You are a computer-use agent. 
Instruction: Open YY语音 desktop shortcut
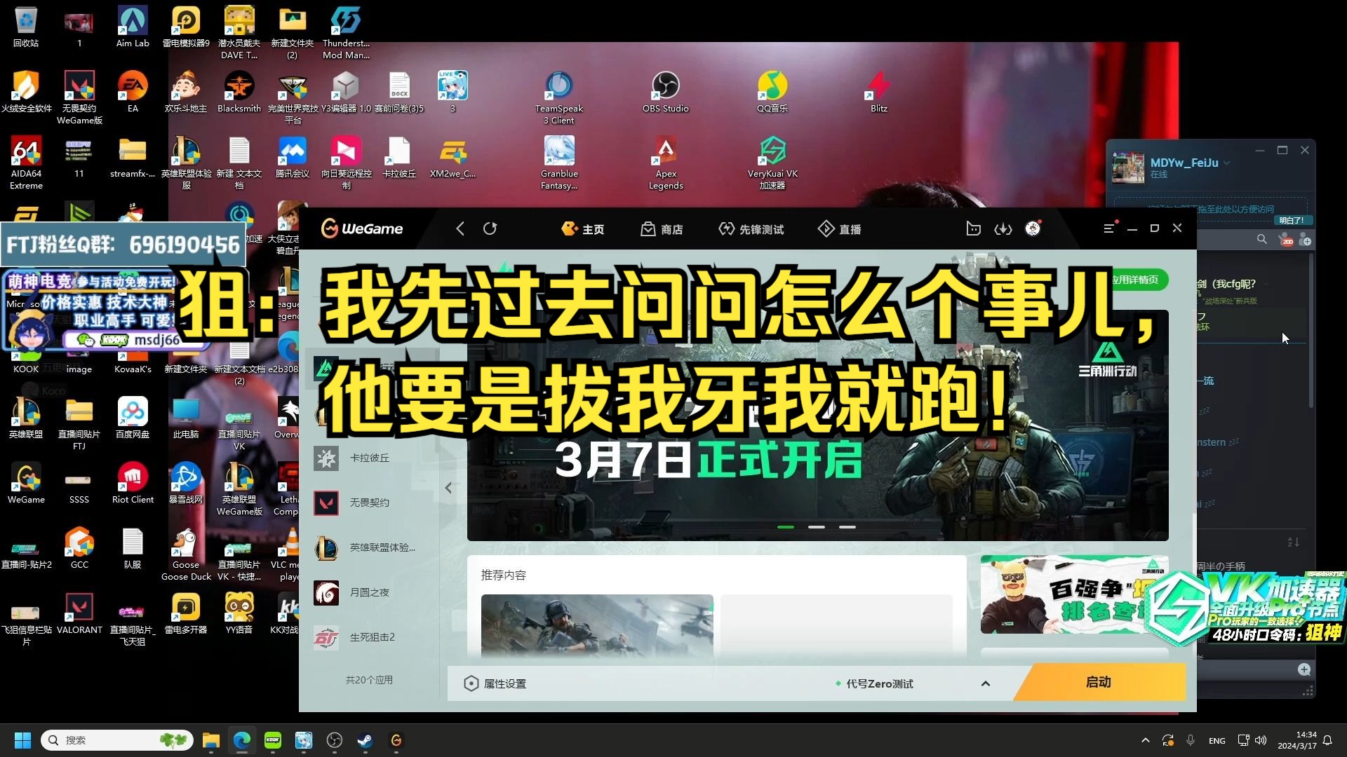tap(239, 613)
